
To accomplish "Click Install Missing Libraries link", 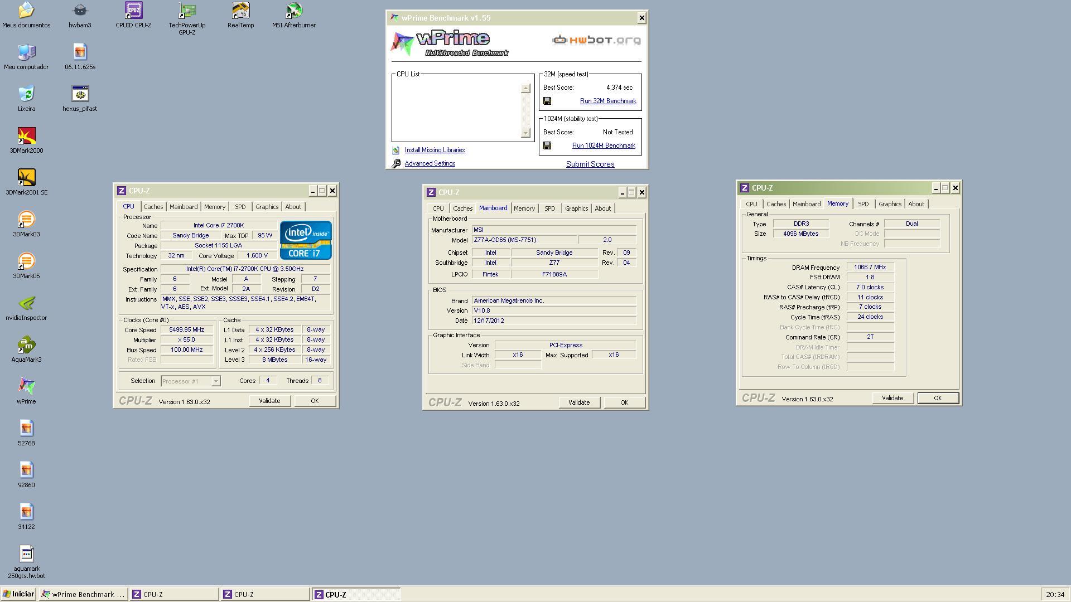I will 435,150.
